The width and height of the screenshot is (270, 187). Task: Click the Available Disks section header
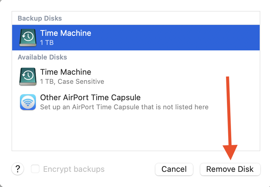tap(42, 57)
